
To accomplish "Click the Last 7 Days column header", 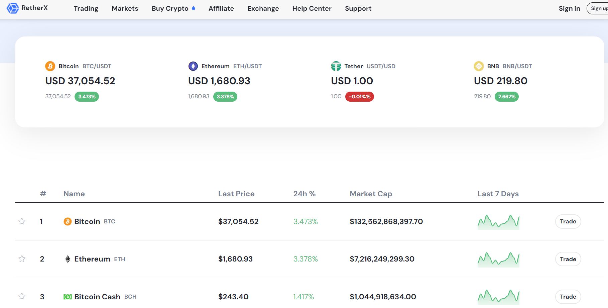I will (498, 194).
